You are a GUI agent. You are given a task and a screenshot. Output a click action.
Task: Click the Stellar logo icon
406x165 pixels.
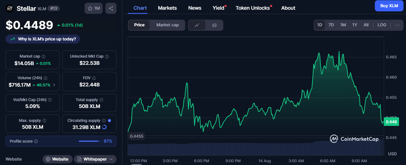10,8
